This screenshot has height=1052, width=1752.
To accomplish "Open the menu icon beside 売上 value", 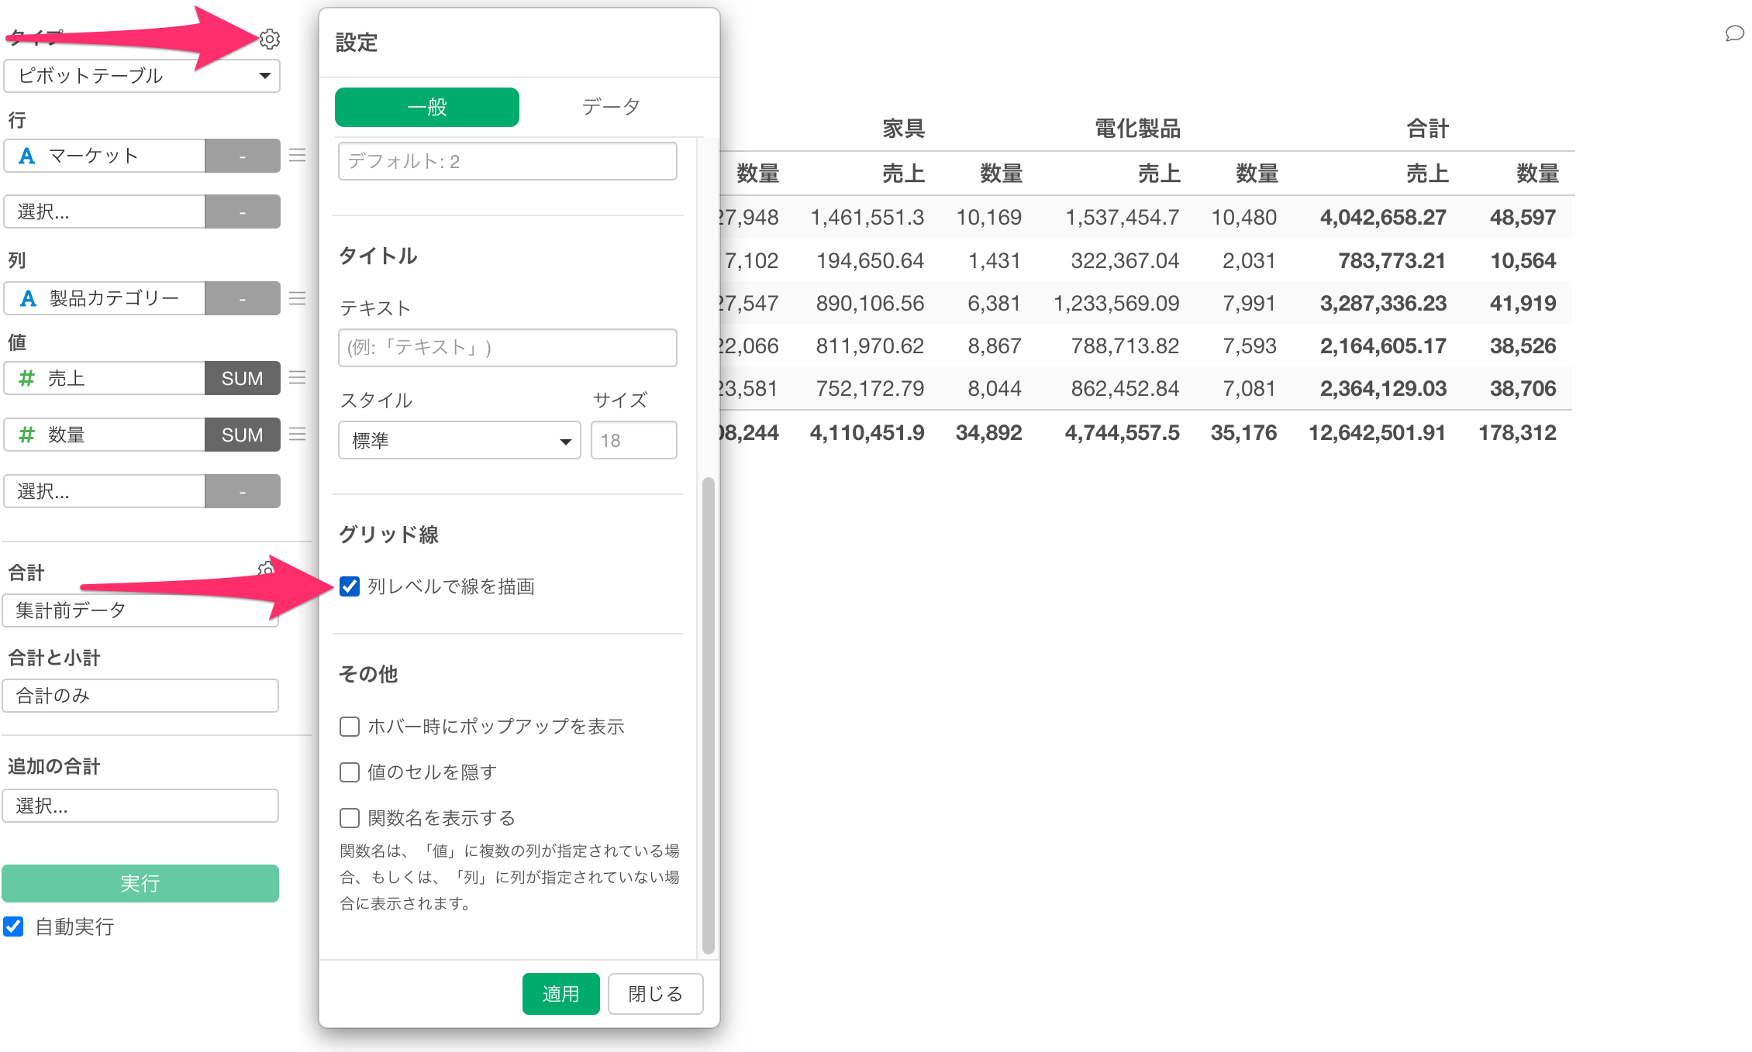I will pos(298,378).
